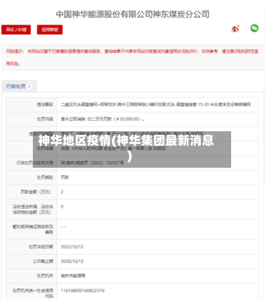Click the 暂扣或吊销证照名称及编号 label
The image size is (265, 299).
[x=33, y=229]
